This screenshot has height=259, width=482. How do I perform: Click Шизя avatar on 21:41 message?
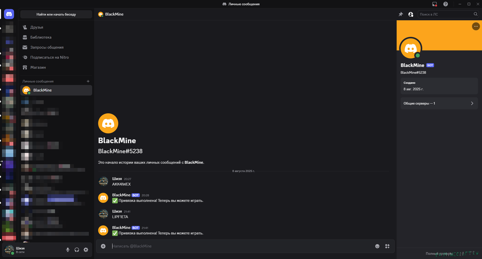[103, 214]
